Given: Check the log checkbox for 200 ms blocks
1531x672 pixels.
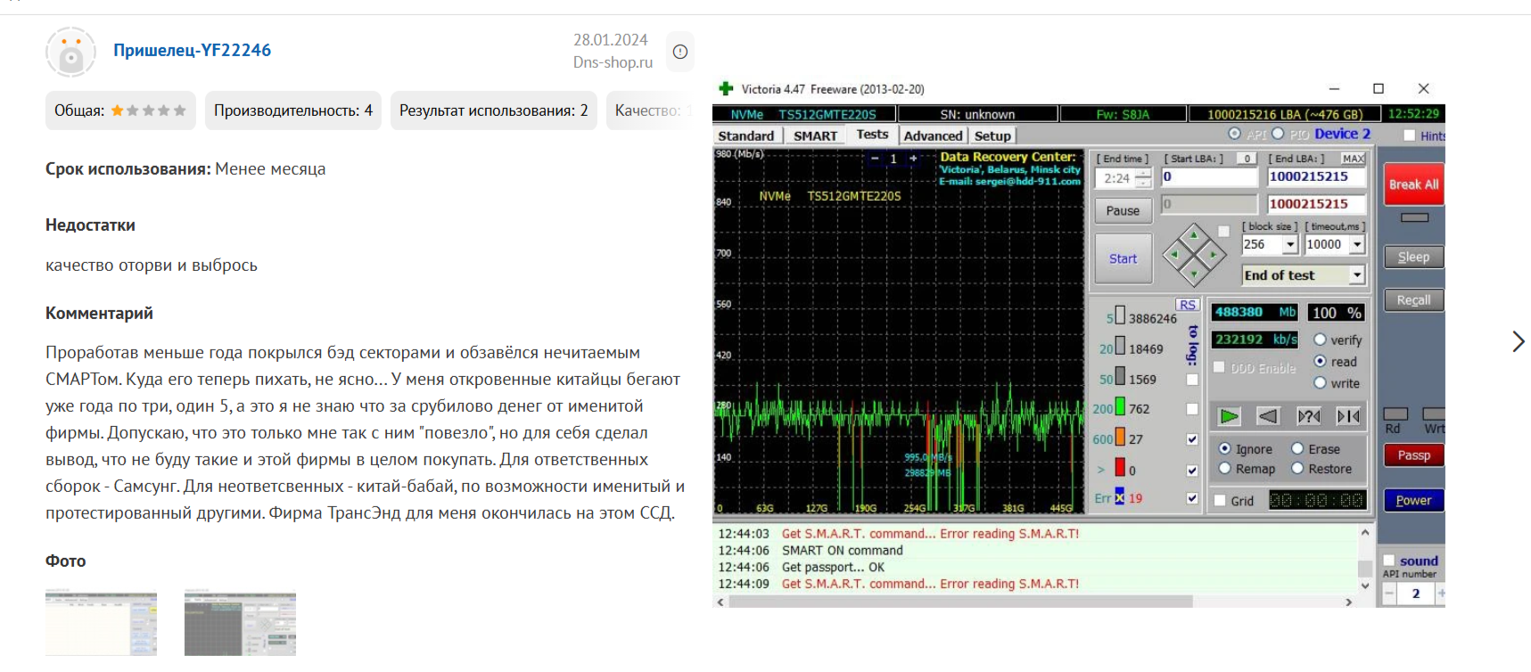Looking at the screenshot, I should point(1192,409).
